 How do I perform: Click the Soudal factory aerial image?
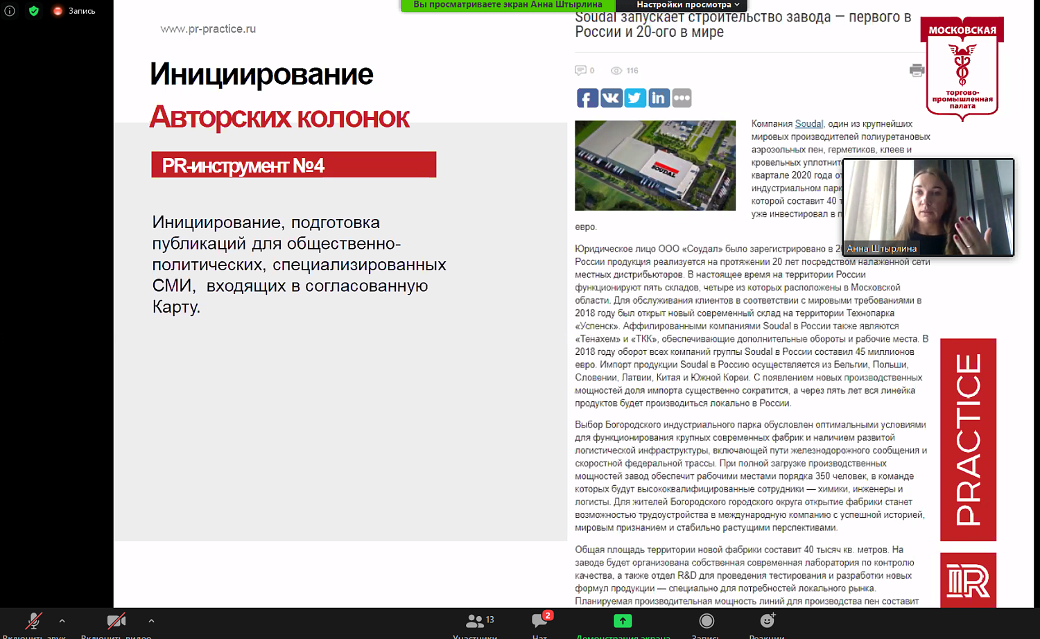click(655, 166)
